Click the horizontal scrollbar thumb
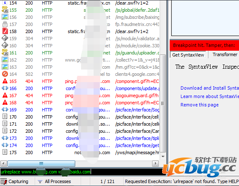Viewport: 239px width, 186px height. point(41,163)
